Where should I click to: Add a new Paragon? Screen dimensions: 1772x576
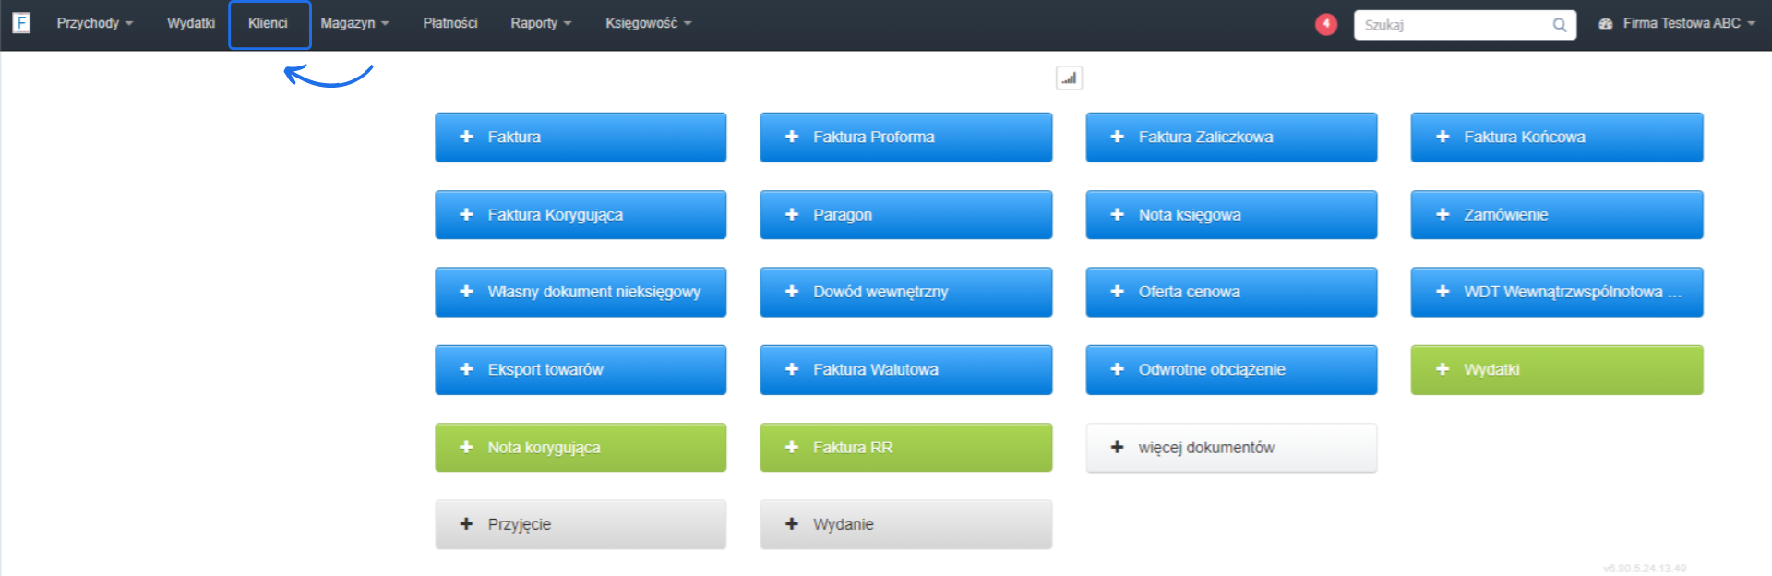click(905, 215)
